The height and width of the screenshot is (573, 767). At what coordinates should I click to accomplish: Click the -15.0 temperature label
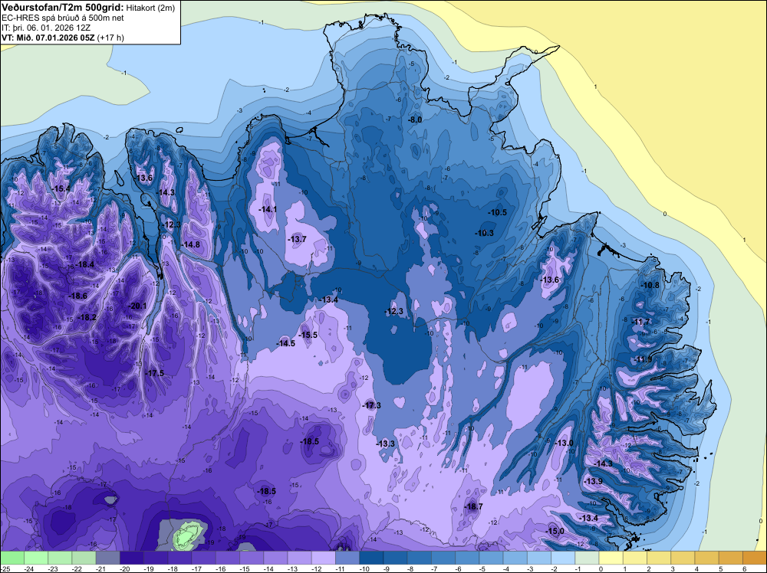point(555,531)
